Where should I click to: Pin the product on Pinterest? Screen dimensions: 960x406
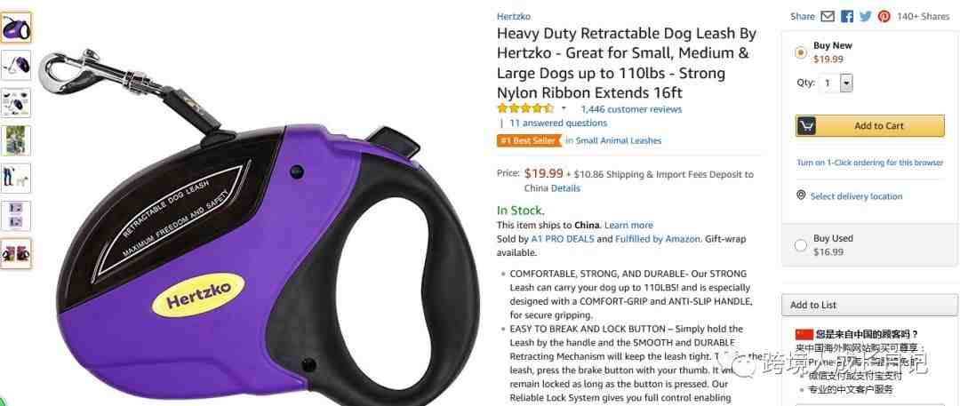click(884, 17)
